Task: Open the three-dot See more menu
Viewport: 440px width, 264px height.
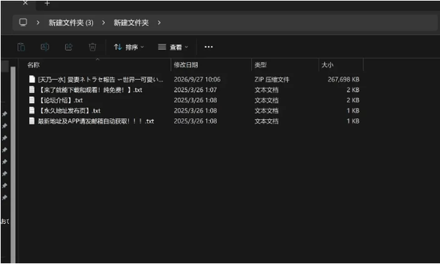Action: (209, 47)
